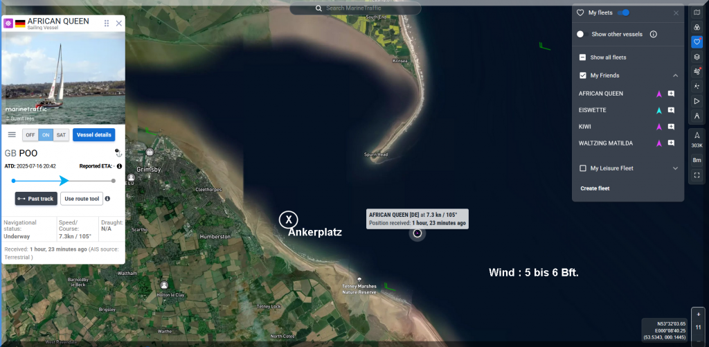Collapse the My Friends fleet list

pos(675,75)
